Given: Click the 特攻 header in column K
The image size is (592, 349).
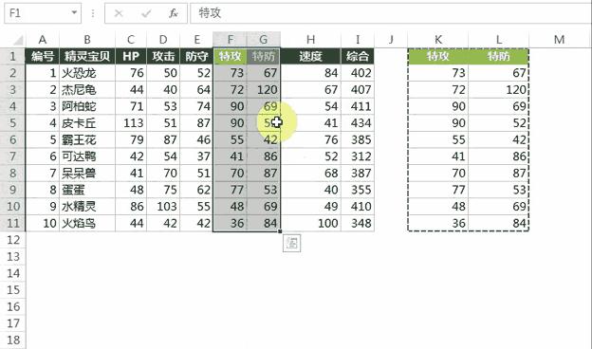Looking at the screenshot, I should pos(438,56).
